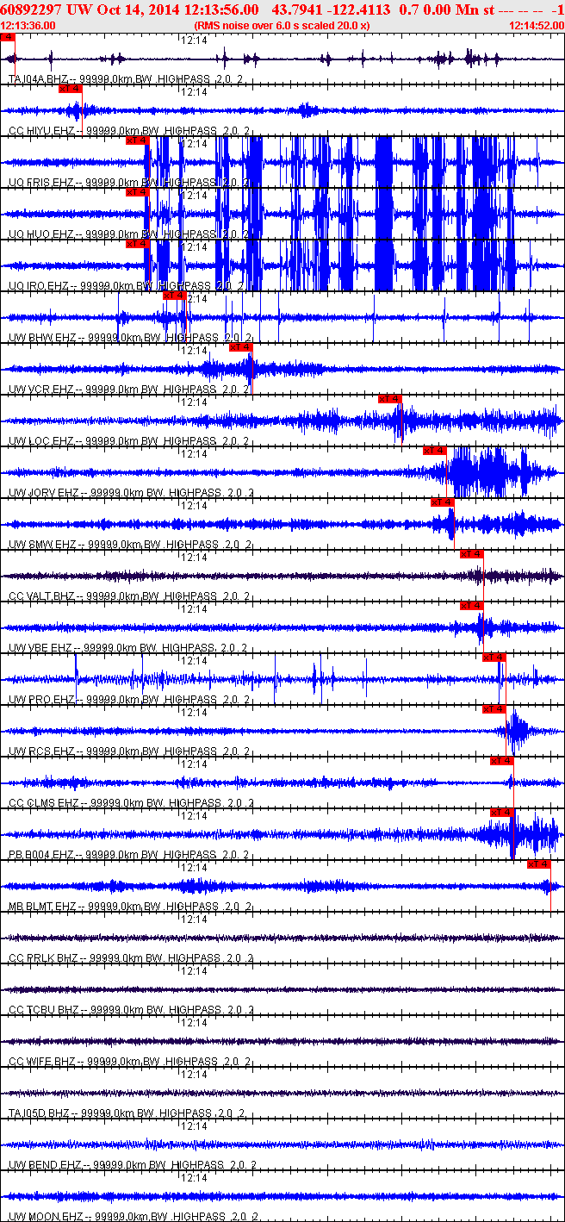
Task: Click the red pick marker on the UO FRIS trace
Action: click(x=137, y=140)
